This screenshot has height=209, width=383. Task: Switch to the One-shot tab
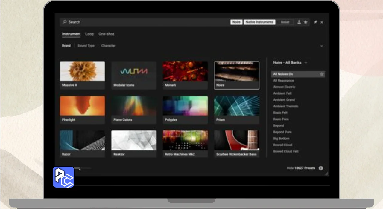106,34
